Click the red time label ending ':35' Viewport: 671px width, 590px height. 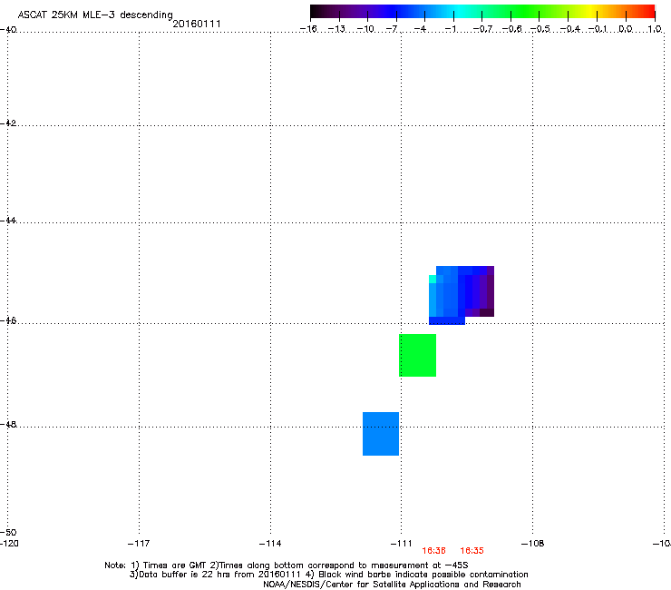point(472,551)
